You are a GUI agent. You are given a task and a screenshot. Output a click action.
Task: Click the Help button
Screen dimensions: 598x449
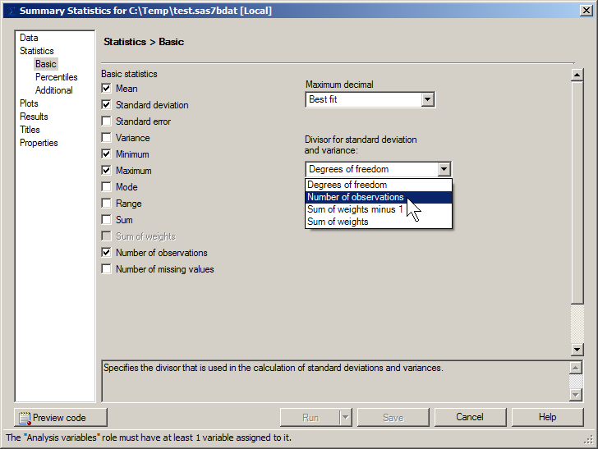point(548,417)
